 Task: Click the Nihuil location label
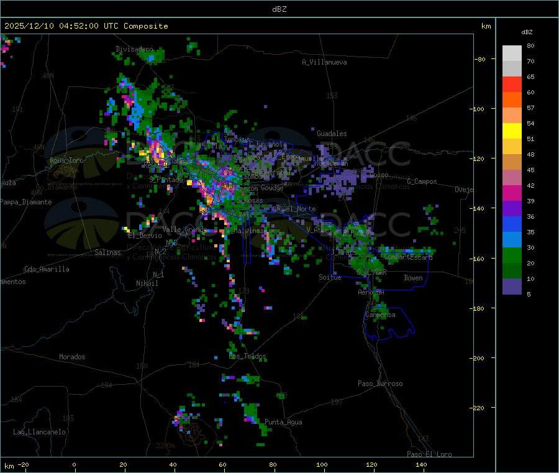[x=147, y=283]
